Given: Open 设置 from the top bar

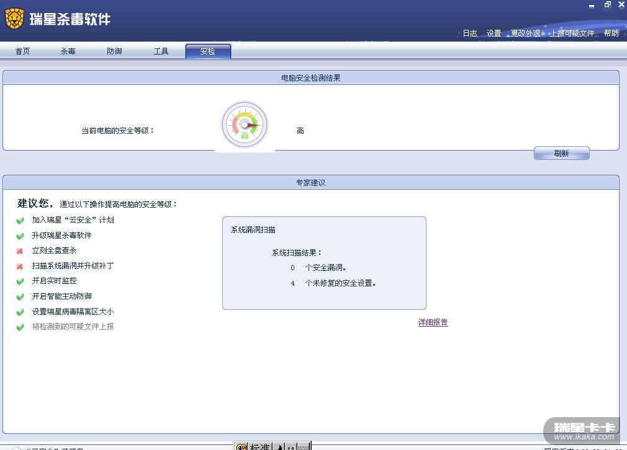Looking at the screenshot, I should pyautogui.click(x=494, y=33).
